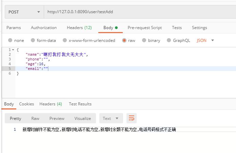The image size is (236, 153).
Task: Open request Headers (12) tab
Action: click(79, 28)
